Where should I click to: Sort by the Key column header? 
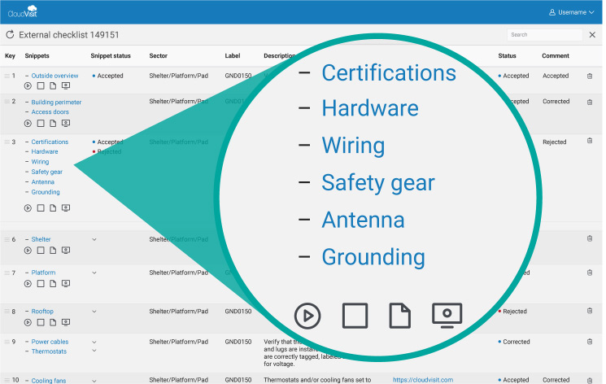click(10, 55)
